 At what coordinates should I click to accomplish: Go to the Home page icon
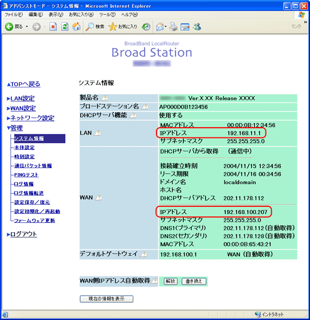click(x=76, y=27)
